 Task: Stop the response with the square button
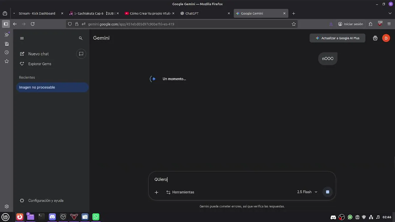(x=327, y=192)
